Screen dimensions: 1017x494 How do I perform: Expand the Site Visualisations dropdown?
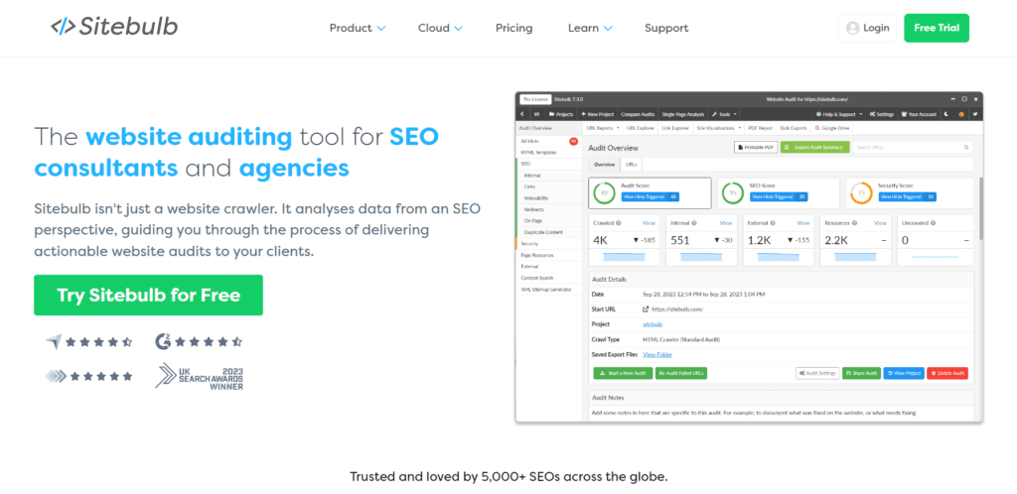[x=719, y=128]
